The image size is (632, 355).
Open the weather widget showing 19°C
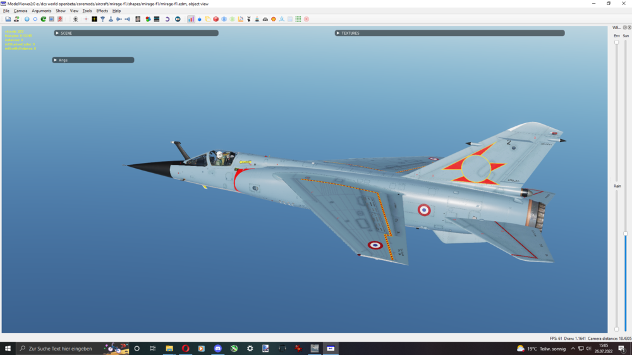click(x=541, y=349)
